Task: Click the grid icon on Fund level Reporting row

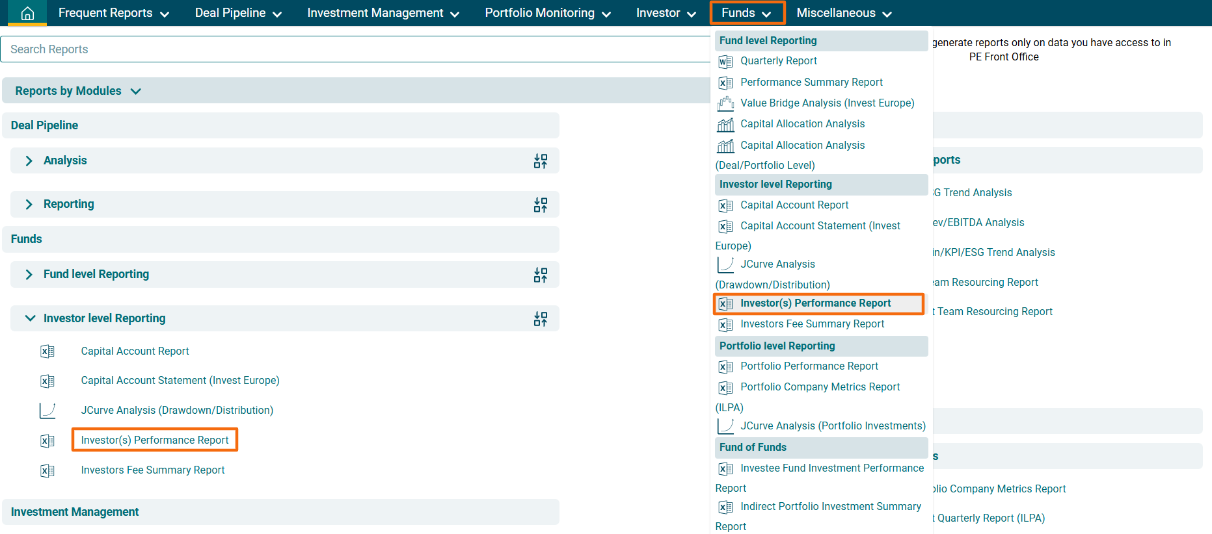Action: pos(540,275)
